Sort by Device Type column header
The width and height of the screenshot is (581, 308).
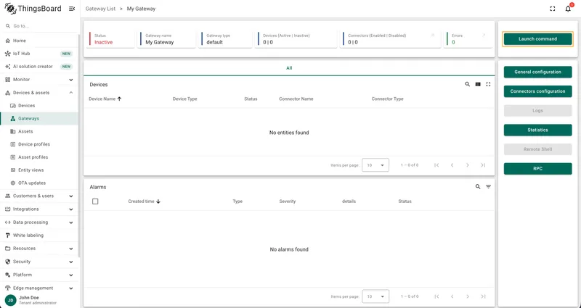(185, 99)
